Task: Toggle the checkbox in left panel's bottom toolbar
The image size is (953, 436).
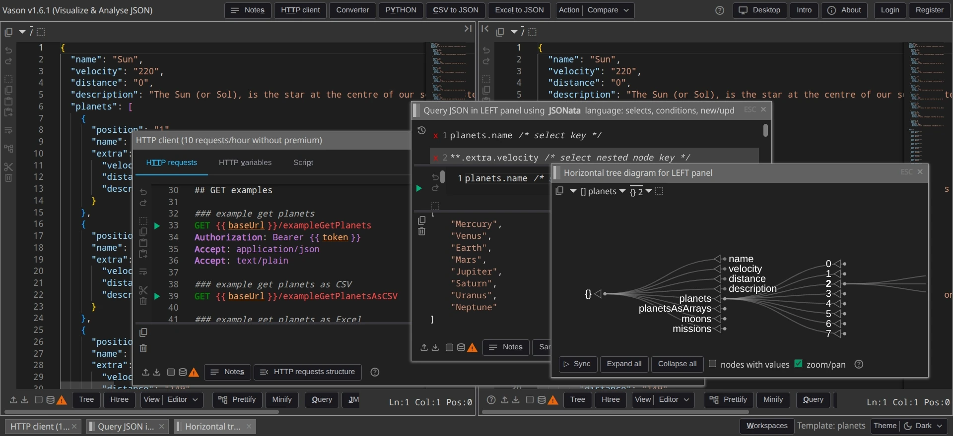Action: 39,400
